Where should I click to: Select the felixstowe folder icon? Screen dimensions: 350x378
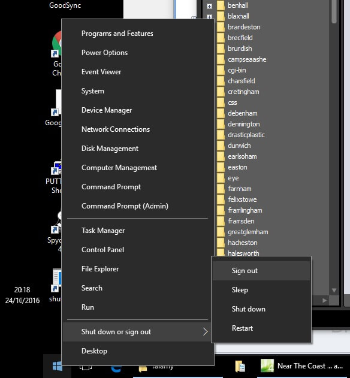[x=221, y=199]
